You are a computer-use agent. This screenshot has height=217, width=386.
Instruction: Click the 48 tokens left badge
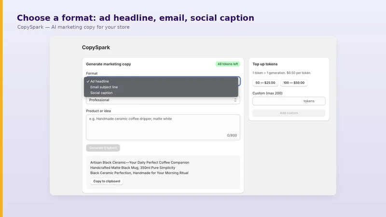[228, 64]
